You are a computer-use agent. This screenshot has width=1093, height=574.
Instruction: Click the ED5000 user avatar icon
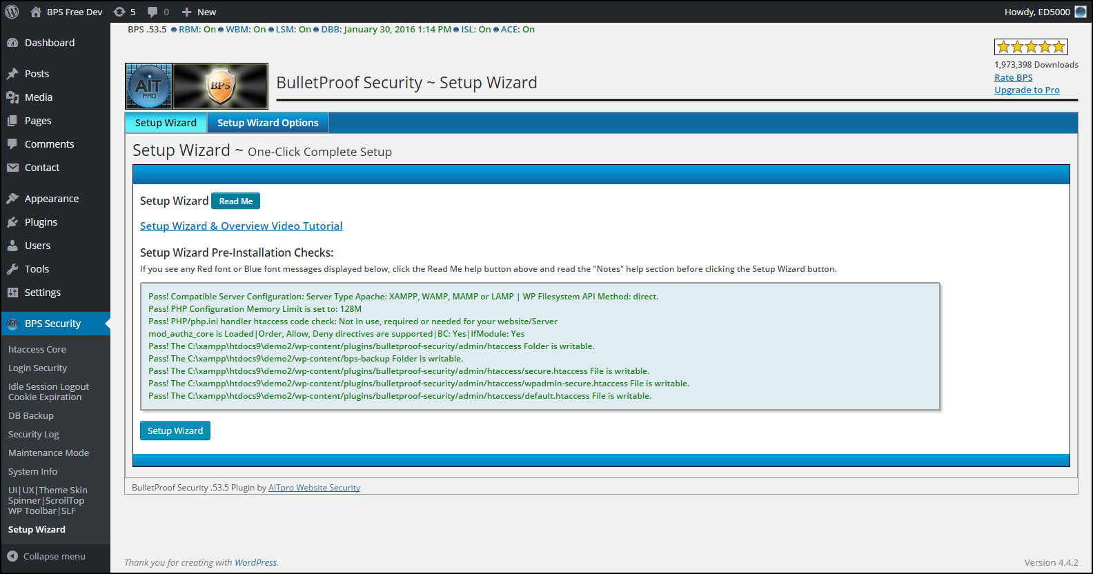tap(1081, 12)
